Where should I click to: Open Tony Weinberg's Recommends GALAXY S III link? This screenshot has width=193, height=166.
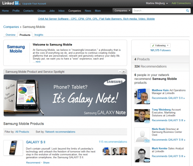[168, 120]
